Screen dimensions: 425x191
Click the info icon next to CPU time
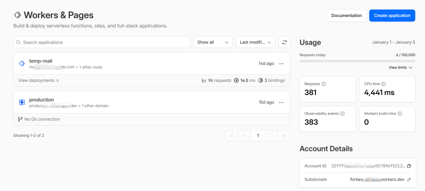click(383, 84)
